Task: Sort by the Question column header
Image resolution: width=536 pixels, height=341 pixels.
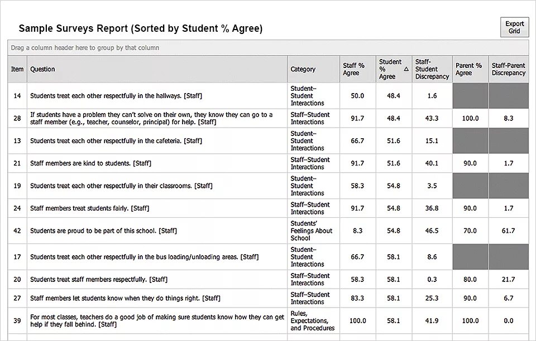Action: [x=42, y=69]
